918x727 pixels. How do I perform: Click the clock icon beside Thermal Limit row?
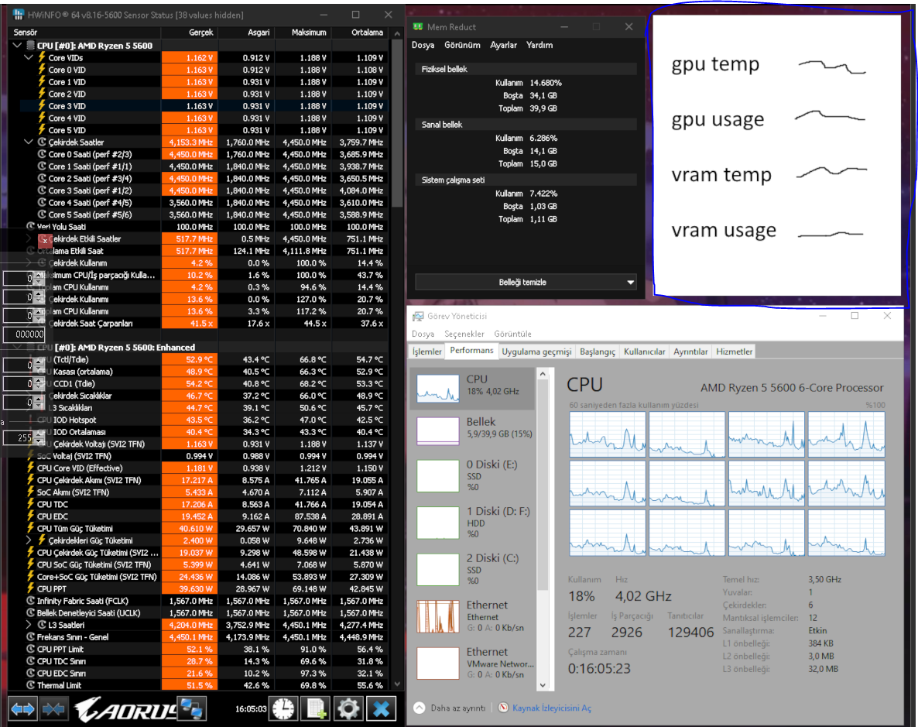(30, 685)
